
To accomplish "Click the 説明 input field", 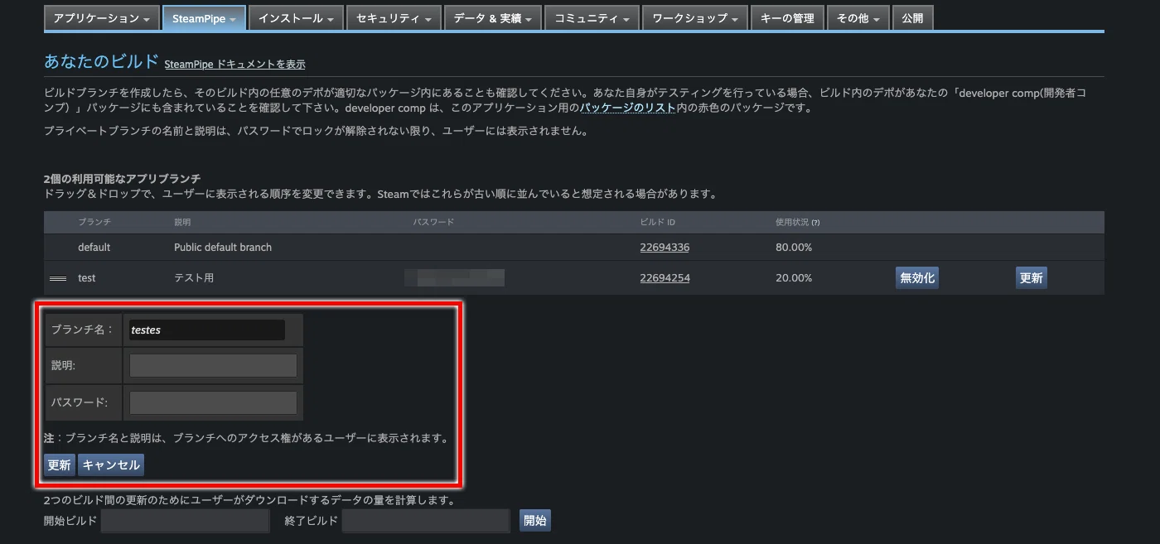I will pos(213,365).
